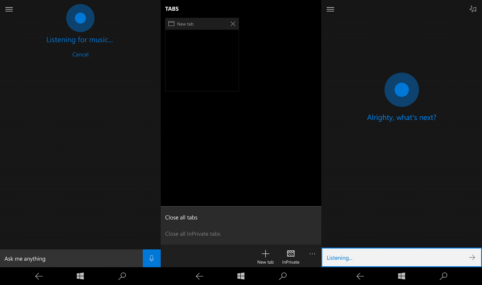Tap Windows Start button on left phone
Screen dimensions: 482x285
(80, 276)
